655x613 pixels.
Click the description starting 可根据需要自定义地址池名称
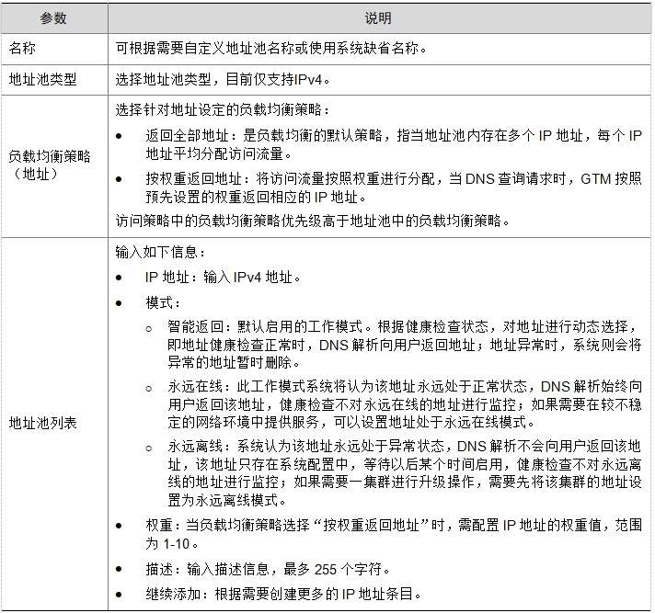(x=271, y=49)
